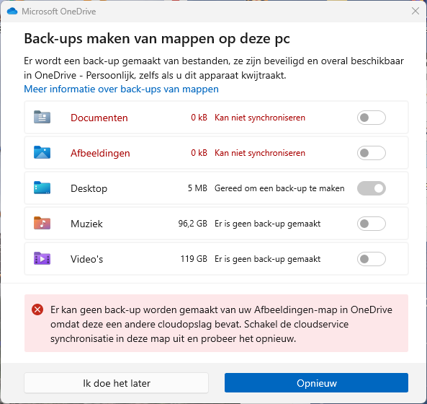
Task: Click the 'Ik doe het later' button
Action: click(x=116, y=383)
